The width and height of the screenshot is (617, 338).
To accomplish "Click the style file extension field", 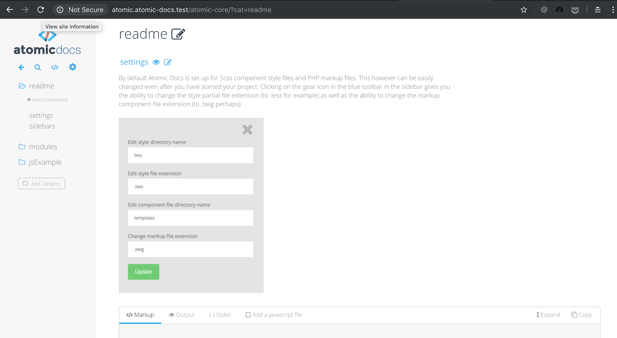I will pyautogui.click(x=190, y=186).
